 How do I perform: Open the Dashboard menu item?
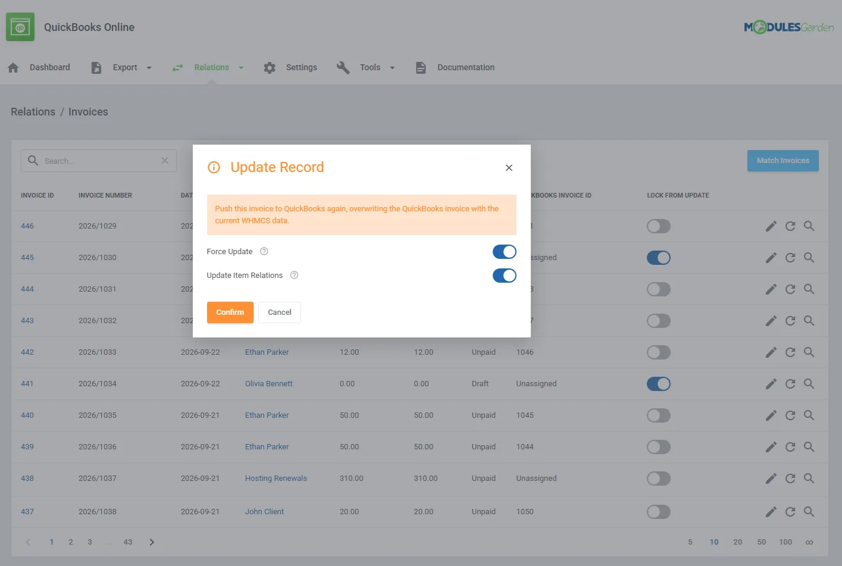click(39, 68)
